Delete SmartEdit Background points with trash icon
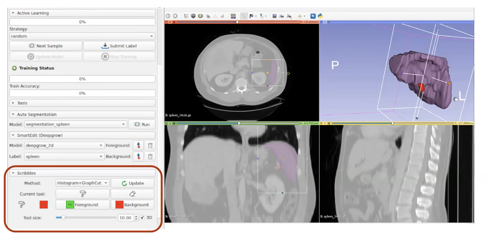The image size is (489, 237). tap(150, 156)
